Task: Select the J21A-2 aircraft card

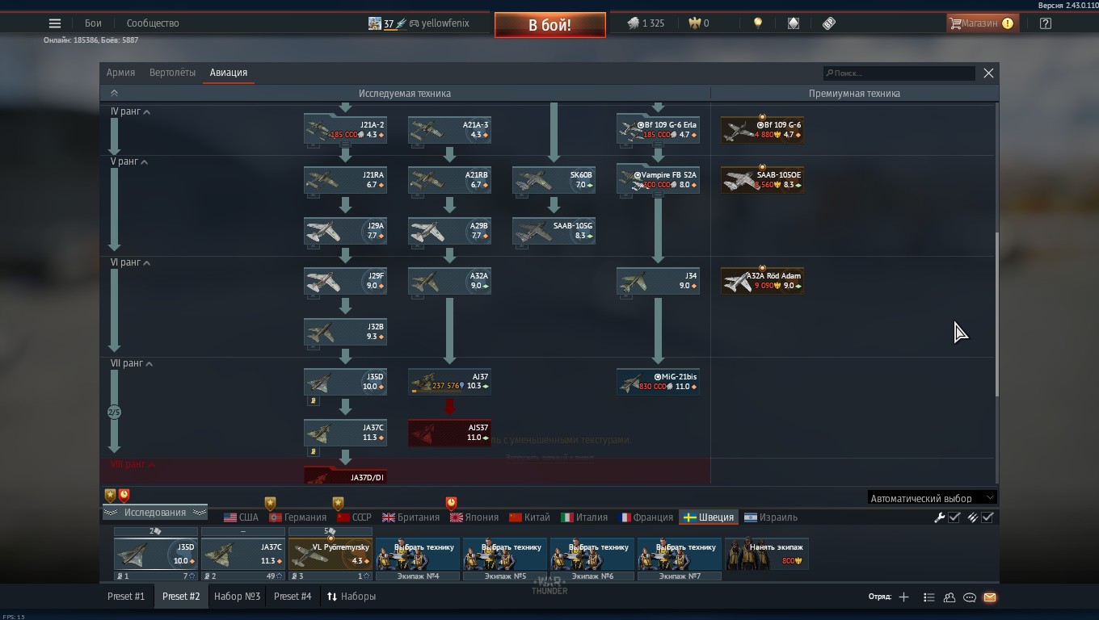Action: tap(345, 129)
